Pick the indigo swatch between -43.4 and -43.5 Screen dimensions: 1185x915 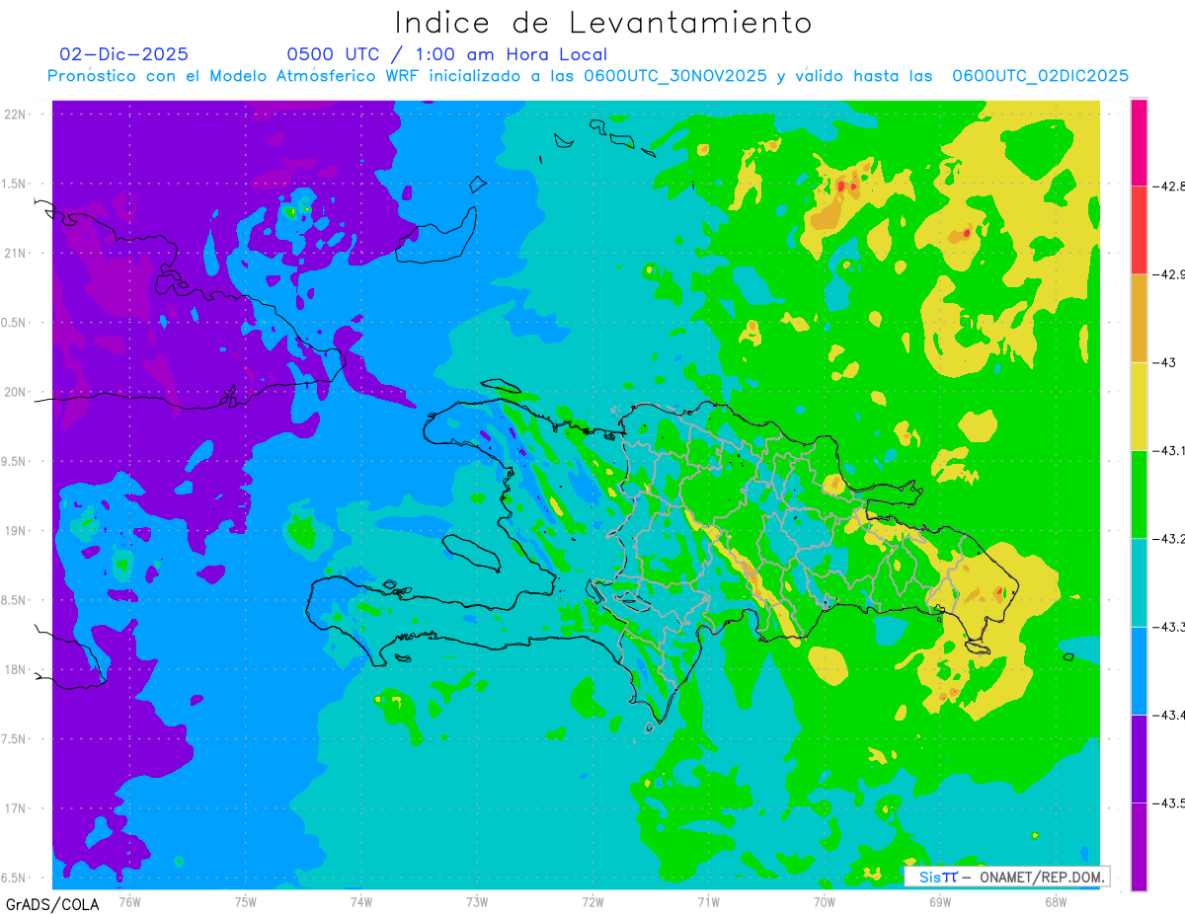pos(1139,758)
